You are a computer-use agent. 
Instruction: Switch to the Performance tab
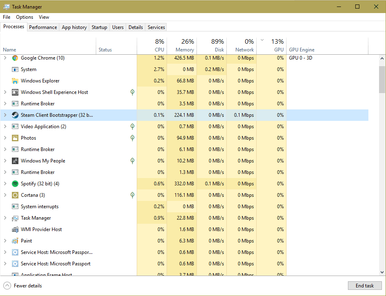[43, 27]
